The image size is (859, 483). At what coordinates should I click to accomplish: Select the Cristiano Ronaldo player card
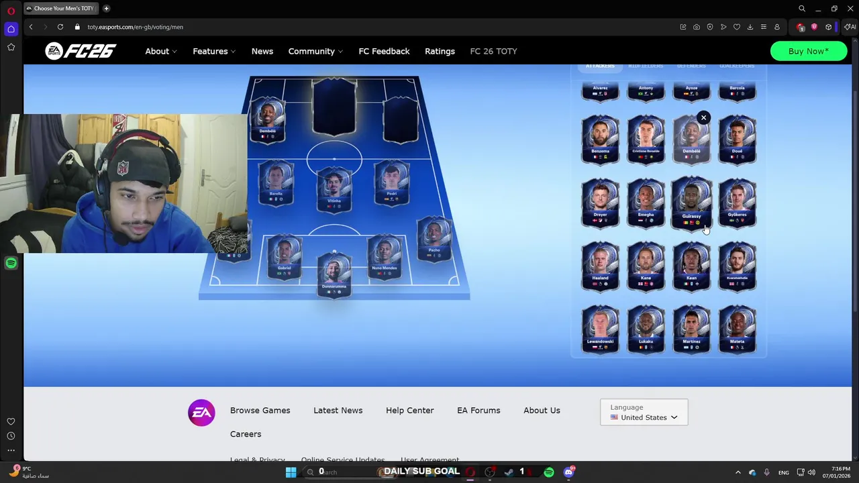(646, 140)
